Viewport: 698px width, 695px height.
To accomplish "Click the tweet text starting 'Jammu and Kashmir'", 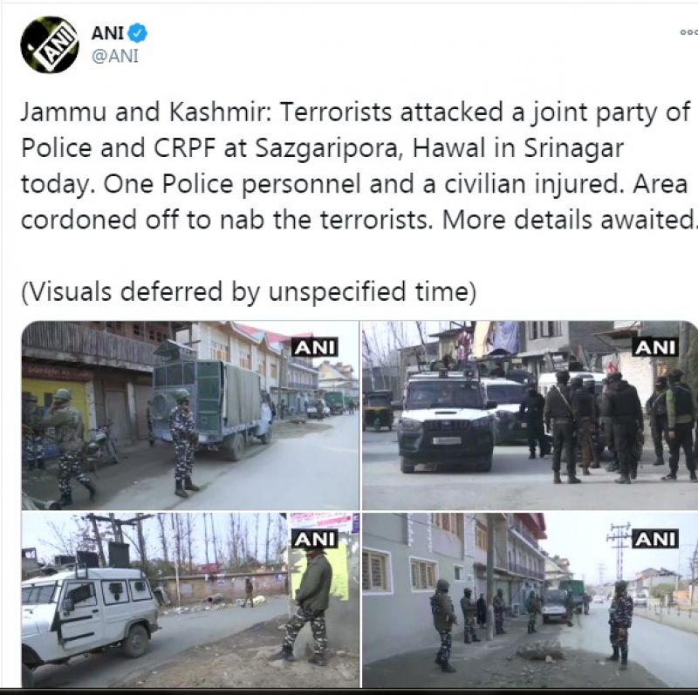I will (x=358, y=166).
